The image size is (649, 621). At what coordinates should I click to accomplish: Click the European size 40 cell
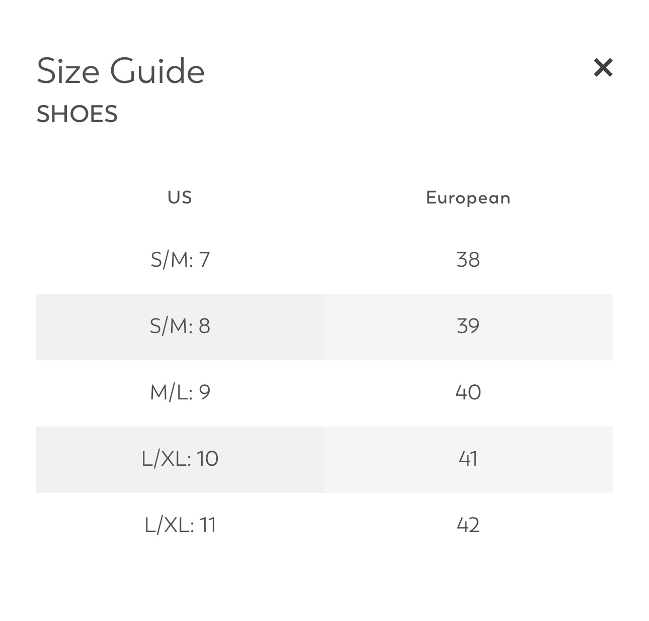click(x=468, y=393)
